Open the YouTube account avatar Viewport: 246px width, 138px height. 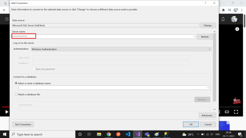(x=234, y=19)
